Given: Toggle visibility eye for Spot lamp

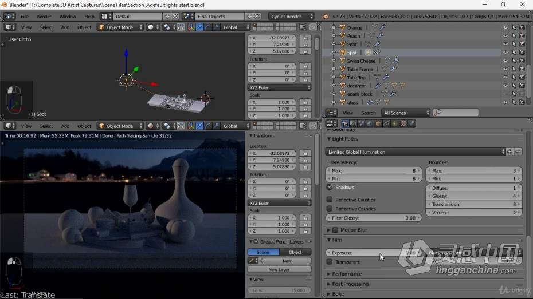Looking at the screenshot, I should coord(505,53).
